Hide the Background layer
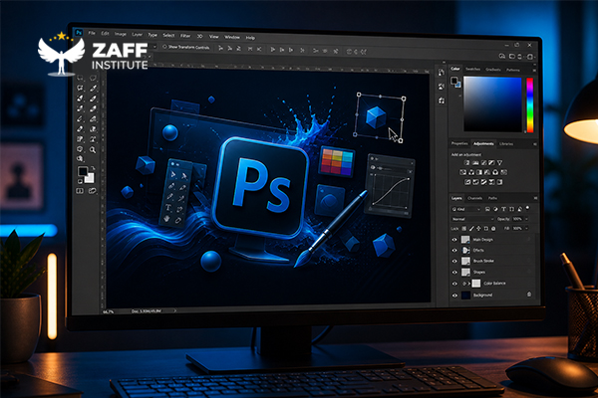This screenshot has width=598, height=398. [x=454, y=296]
